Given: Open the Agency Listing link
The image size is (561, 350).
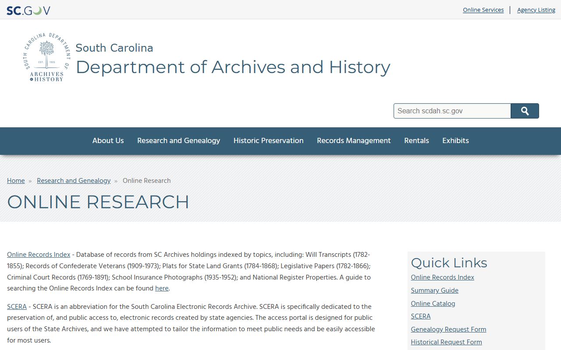Looking at the screenshot, I should (x=536, y=10).
